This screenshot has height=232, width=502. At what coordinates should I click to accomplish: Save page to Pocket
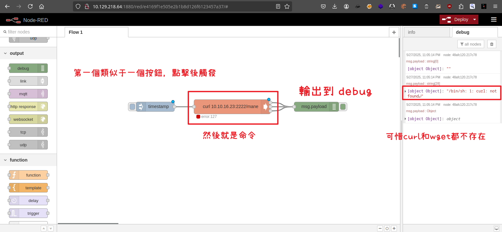(323, 6)
